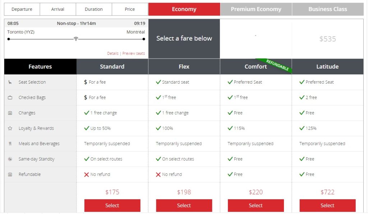Open the Preview seats link

coord(134,53)
